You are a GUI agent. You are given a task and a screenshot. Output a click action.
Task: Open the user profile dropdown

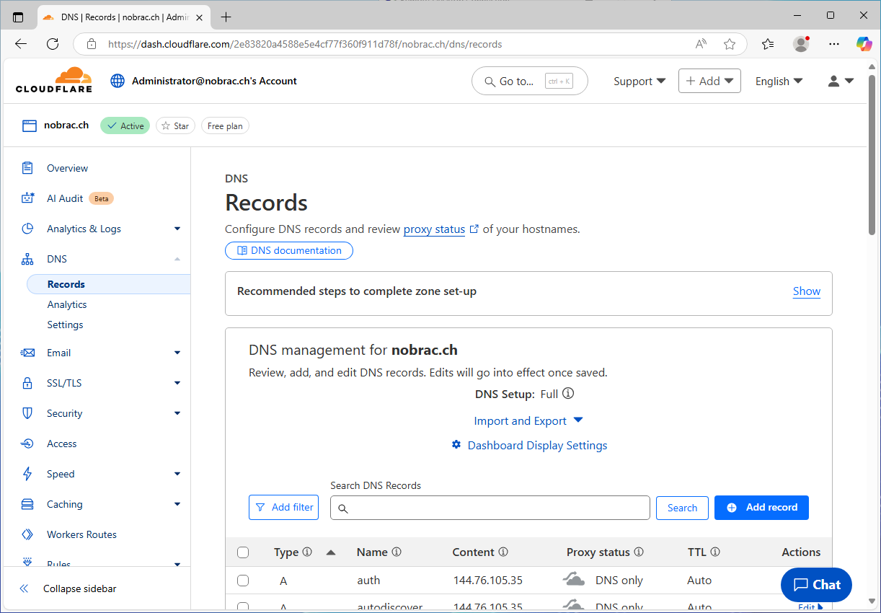(841, 81)
